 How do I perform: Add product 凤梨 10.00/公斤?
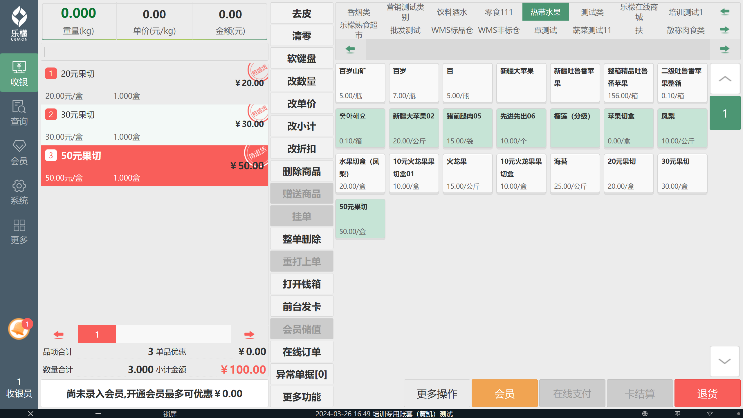pyautogui.click(x=682, y=128)
